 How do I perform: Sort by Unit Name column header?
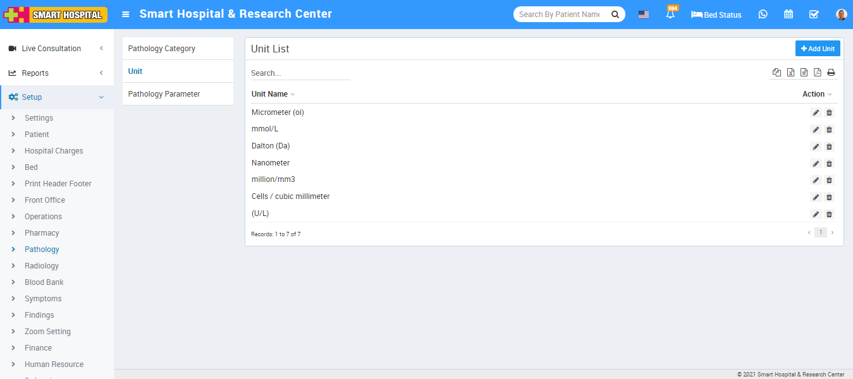(270, 94)
